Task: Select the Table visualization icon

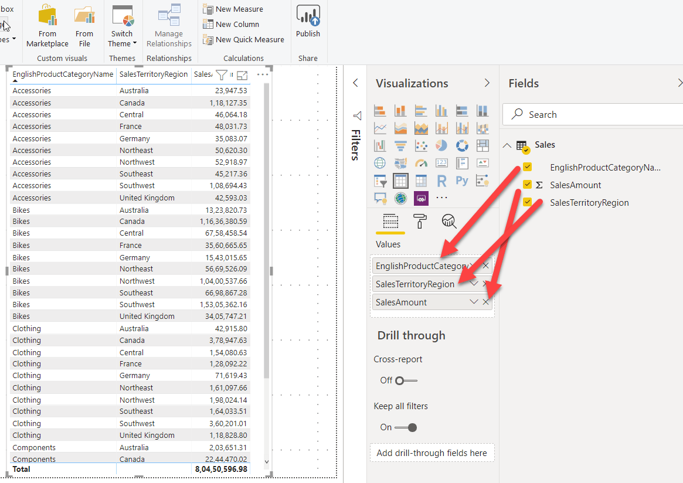Action: click(x=400, y=181)
